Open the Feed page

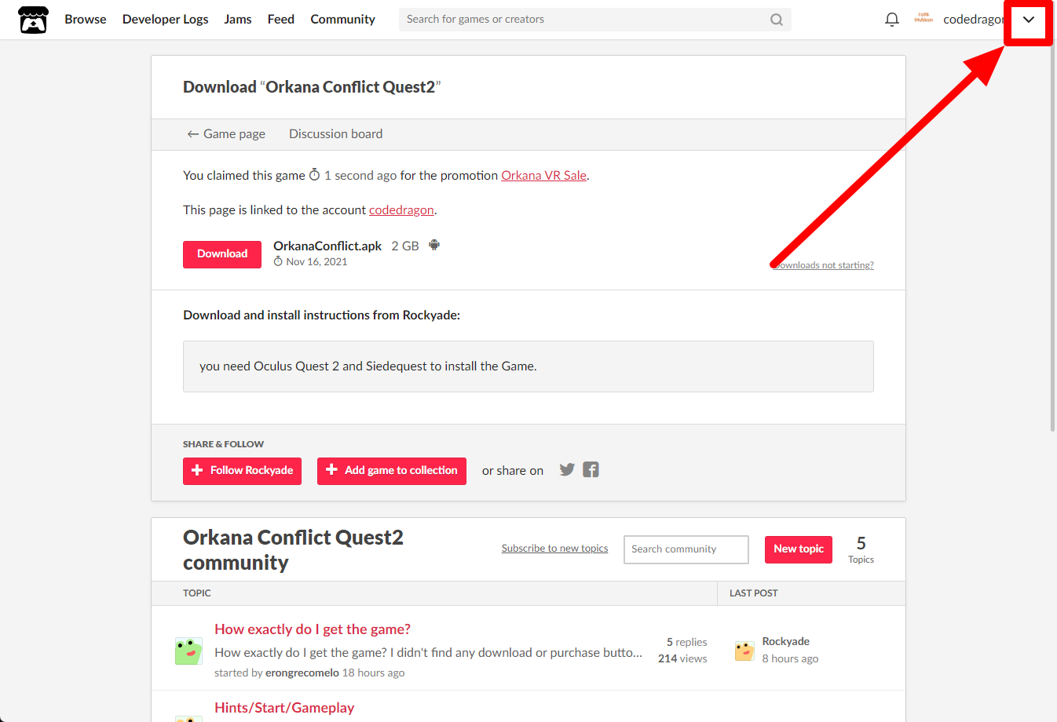(281, 19)
